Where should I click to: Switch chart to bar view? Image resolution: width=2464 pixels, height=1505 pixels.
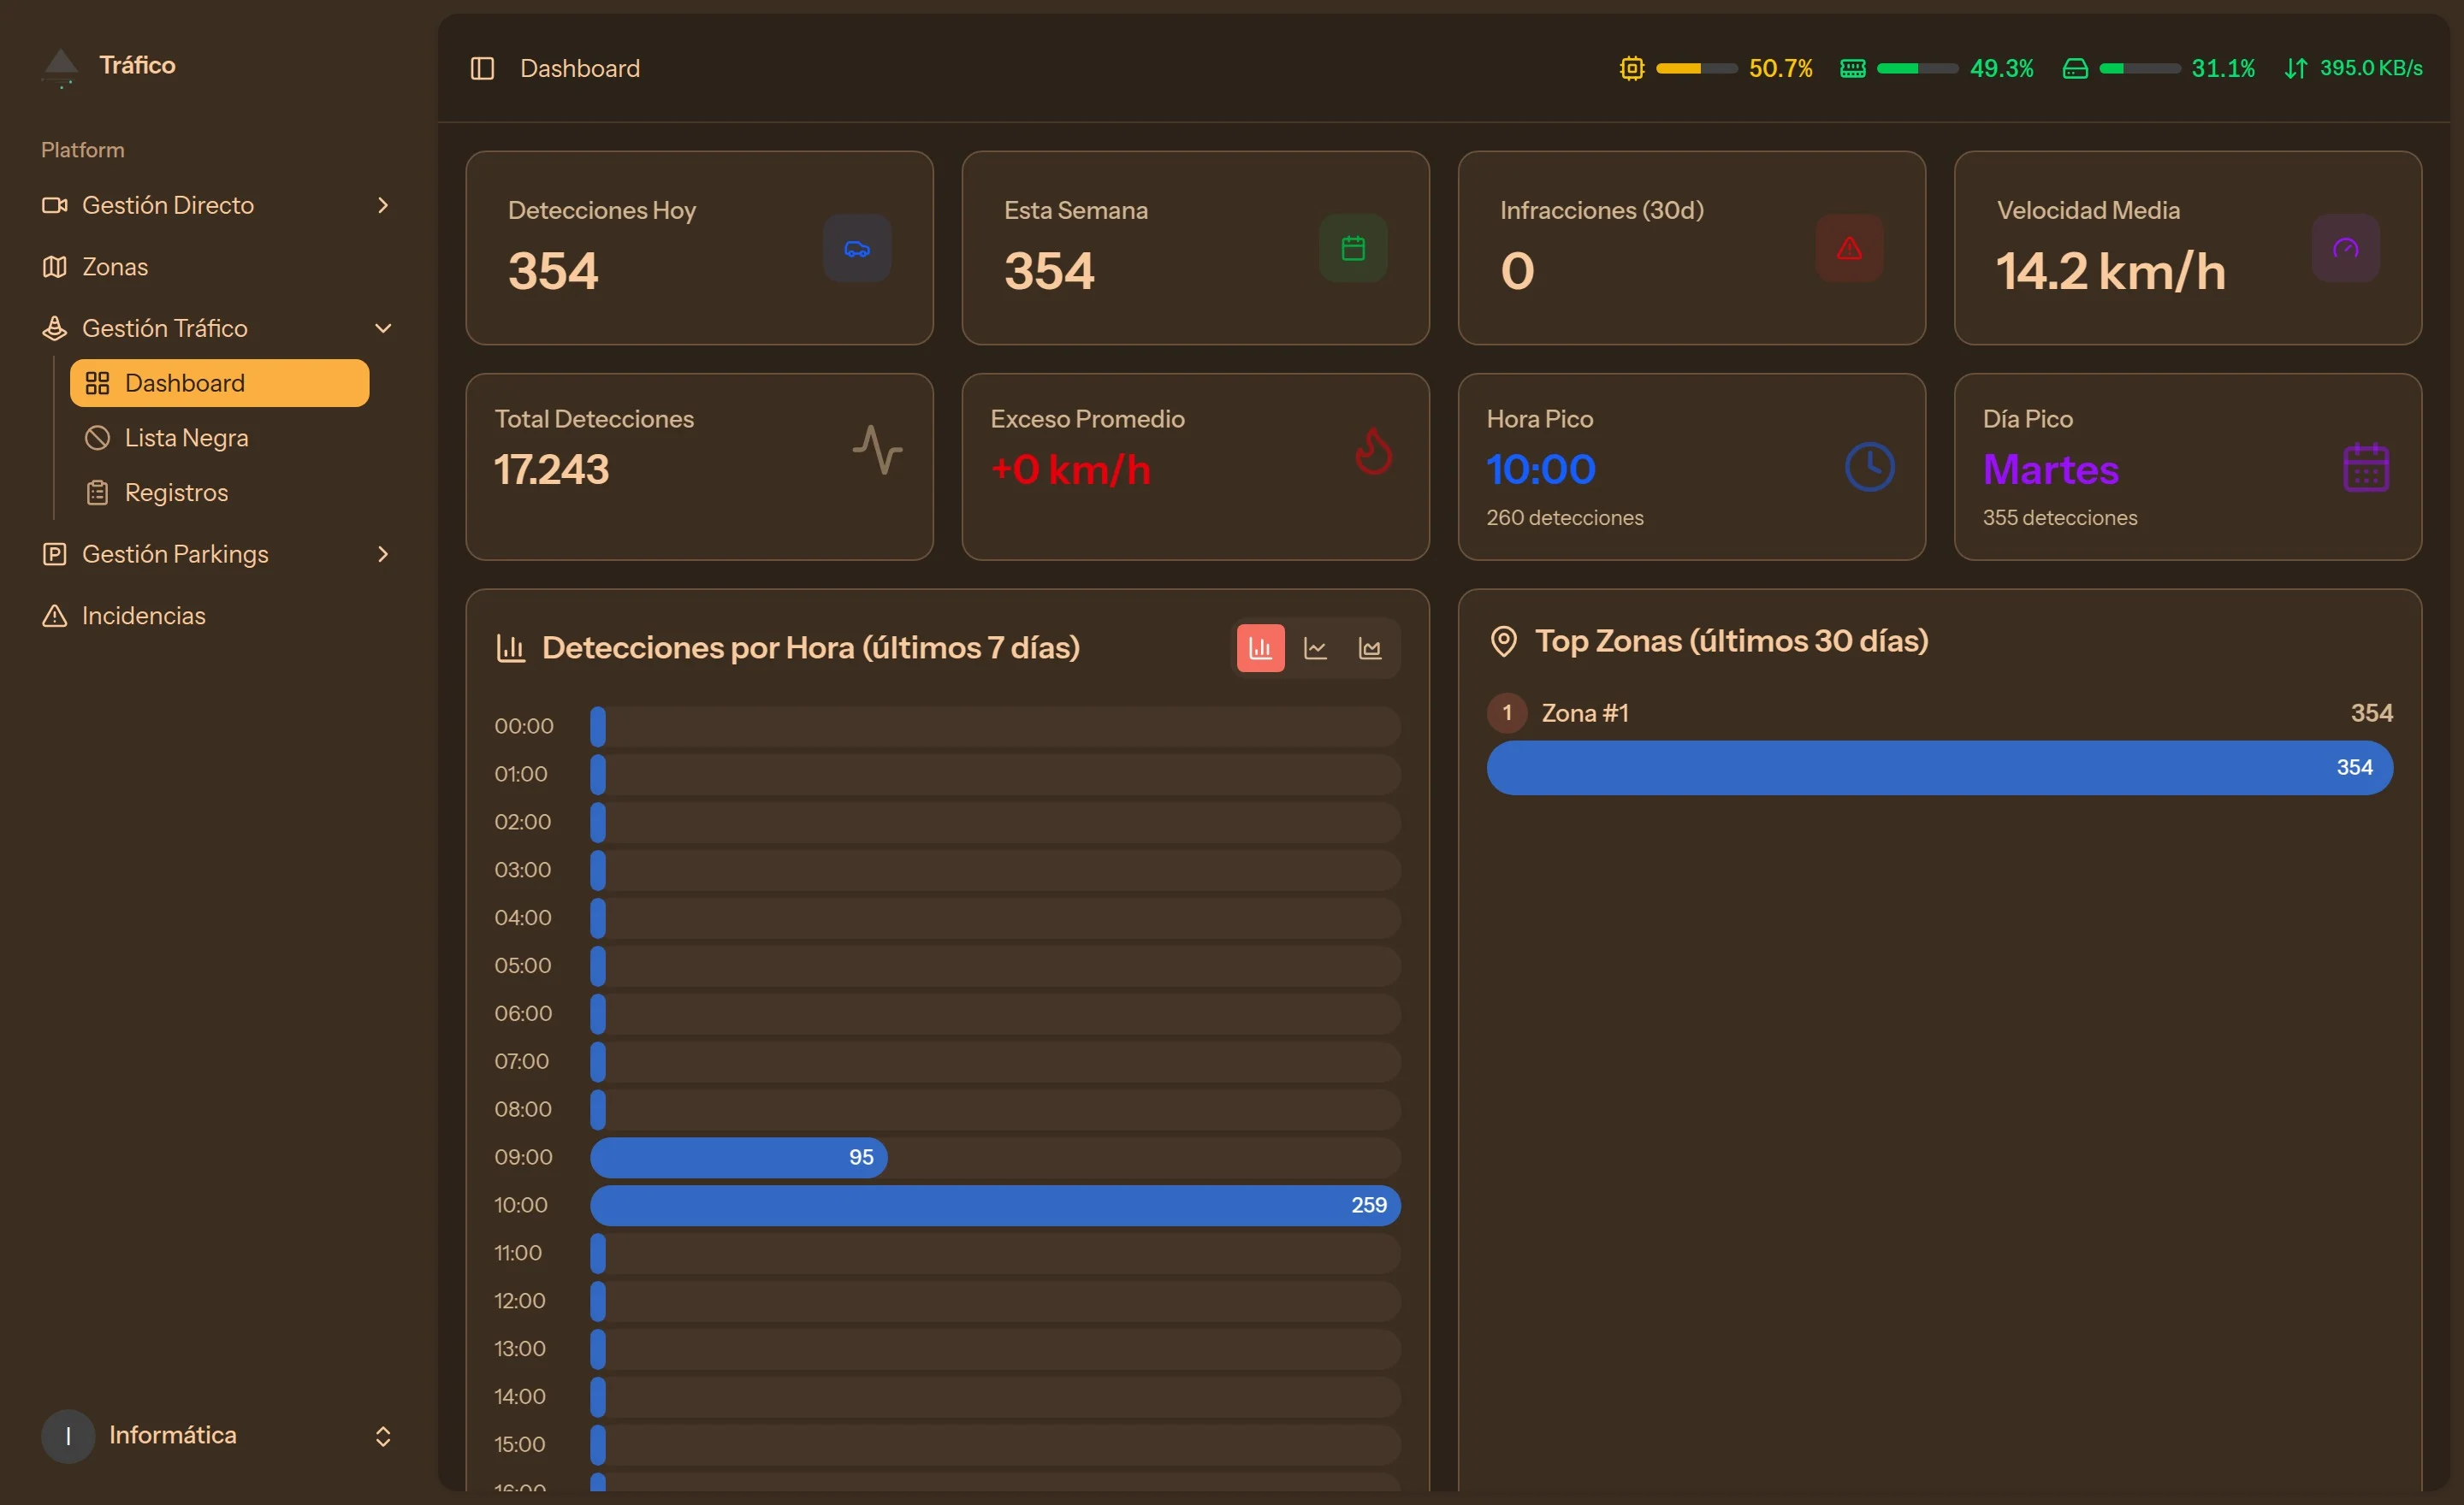pyautogui.click(x=1260, y=648)
